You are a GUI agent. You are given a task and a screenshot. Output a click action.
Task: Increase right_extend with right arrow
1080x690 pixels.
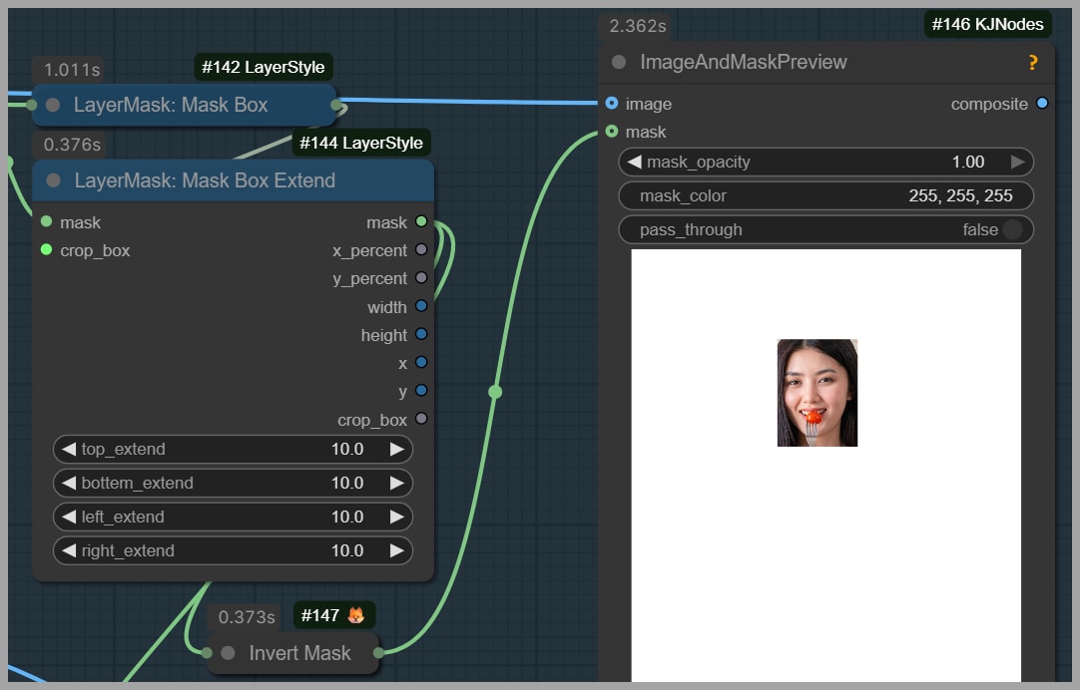[x=396, y=550]
